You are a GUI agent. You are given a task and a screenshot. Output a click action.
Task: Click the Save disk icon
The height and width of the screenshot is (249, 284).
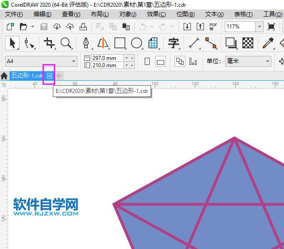(x=44, y=27)
